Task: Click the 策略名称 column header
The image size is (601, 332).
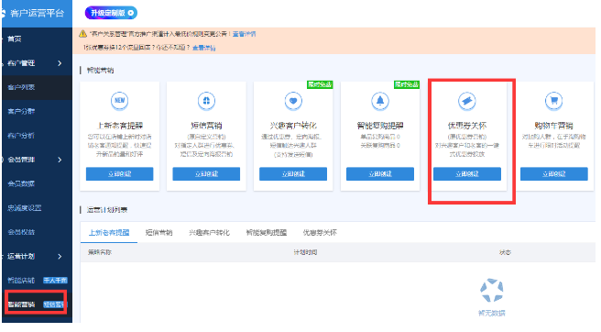Action: [x=100, y=252]
